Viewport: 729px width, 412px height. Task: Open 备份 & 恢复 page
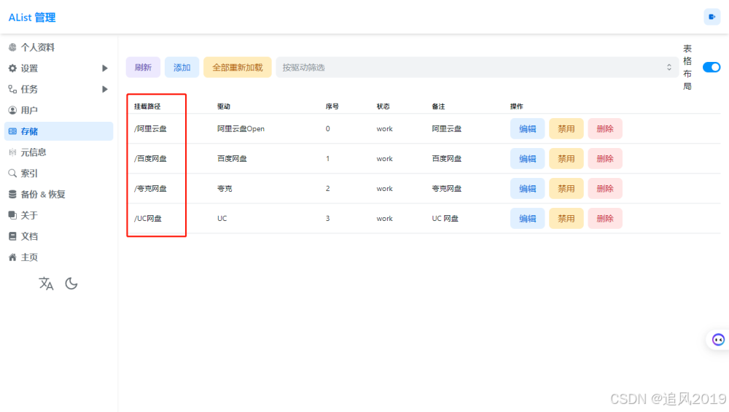(x=58, y=195)
